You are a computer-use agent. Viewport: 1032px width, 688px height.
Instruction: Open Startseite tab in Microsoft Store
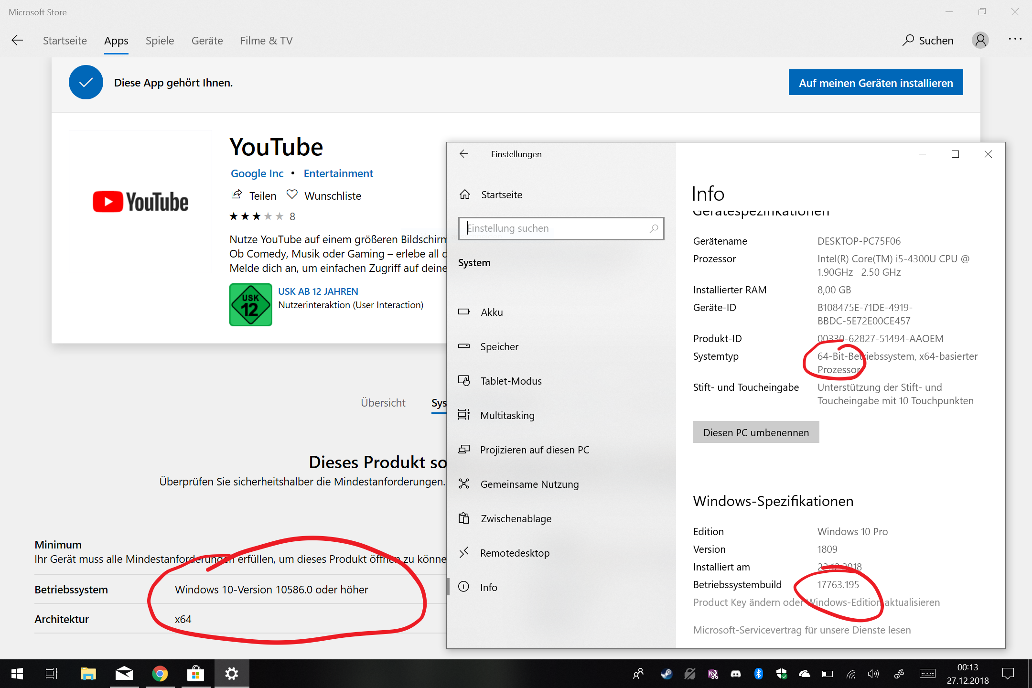click(x=65, y=41)
